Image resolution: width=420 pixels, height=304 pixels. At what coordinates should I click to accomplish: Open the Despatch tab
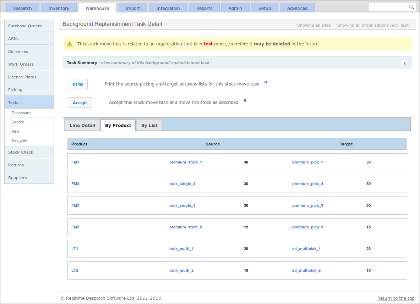coord(22,8)
